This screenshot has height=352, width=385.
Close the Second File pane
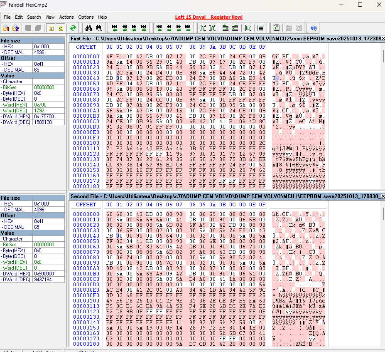tap(383, 196)
